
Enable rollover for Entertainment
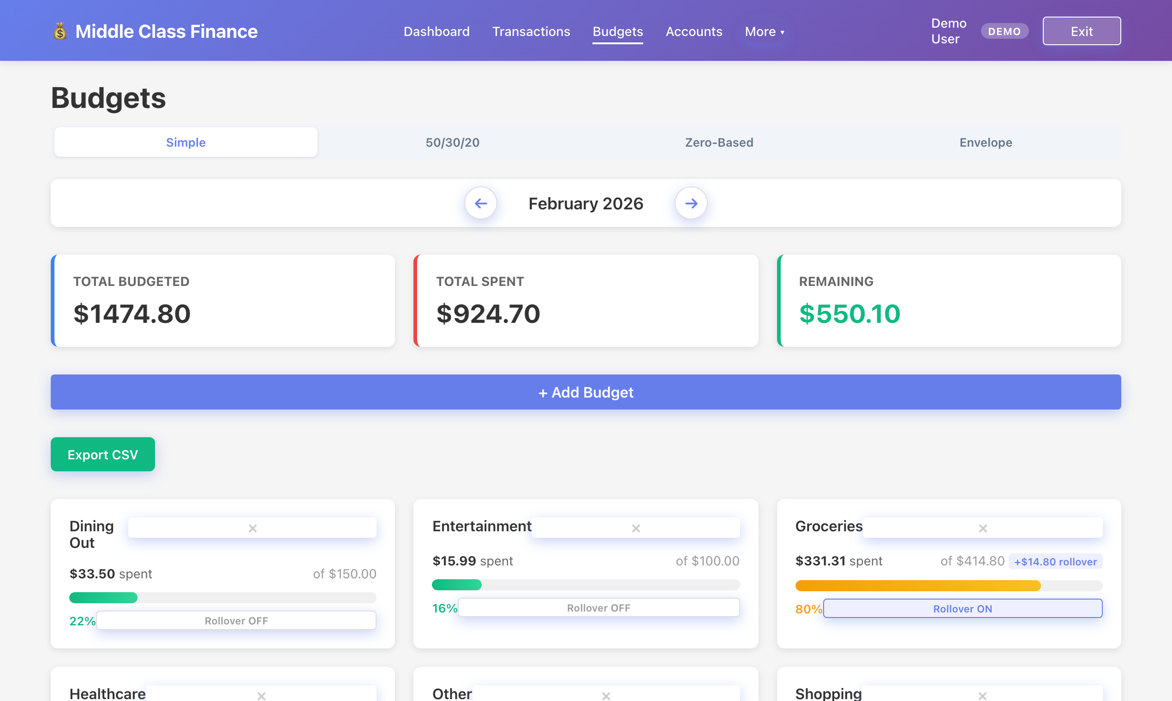tap(598, 607)
